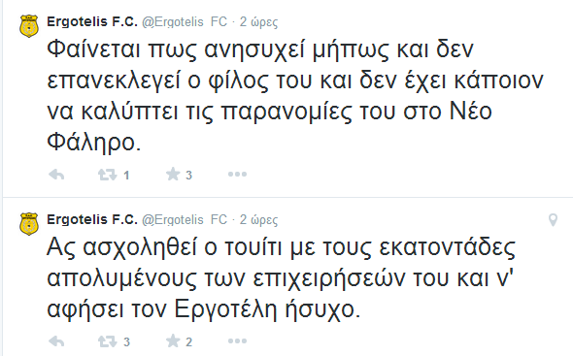Click @Ergotelis_FC handle in second tweet
This screenshot has width=573, height=356.
pyautogui.click(x=185, y=220)
